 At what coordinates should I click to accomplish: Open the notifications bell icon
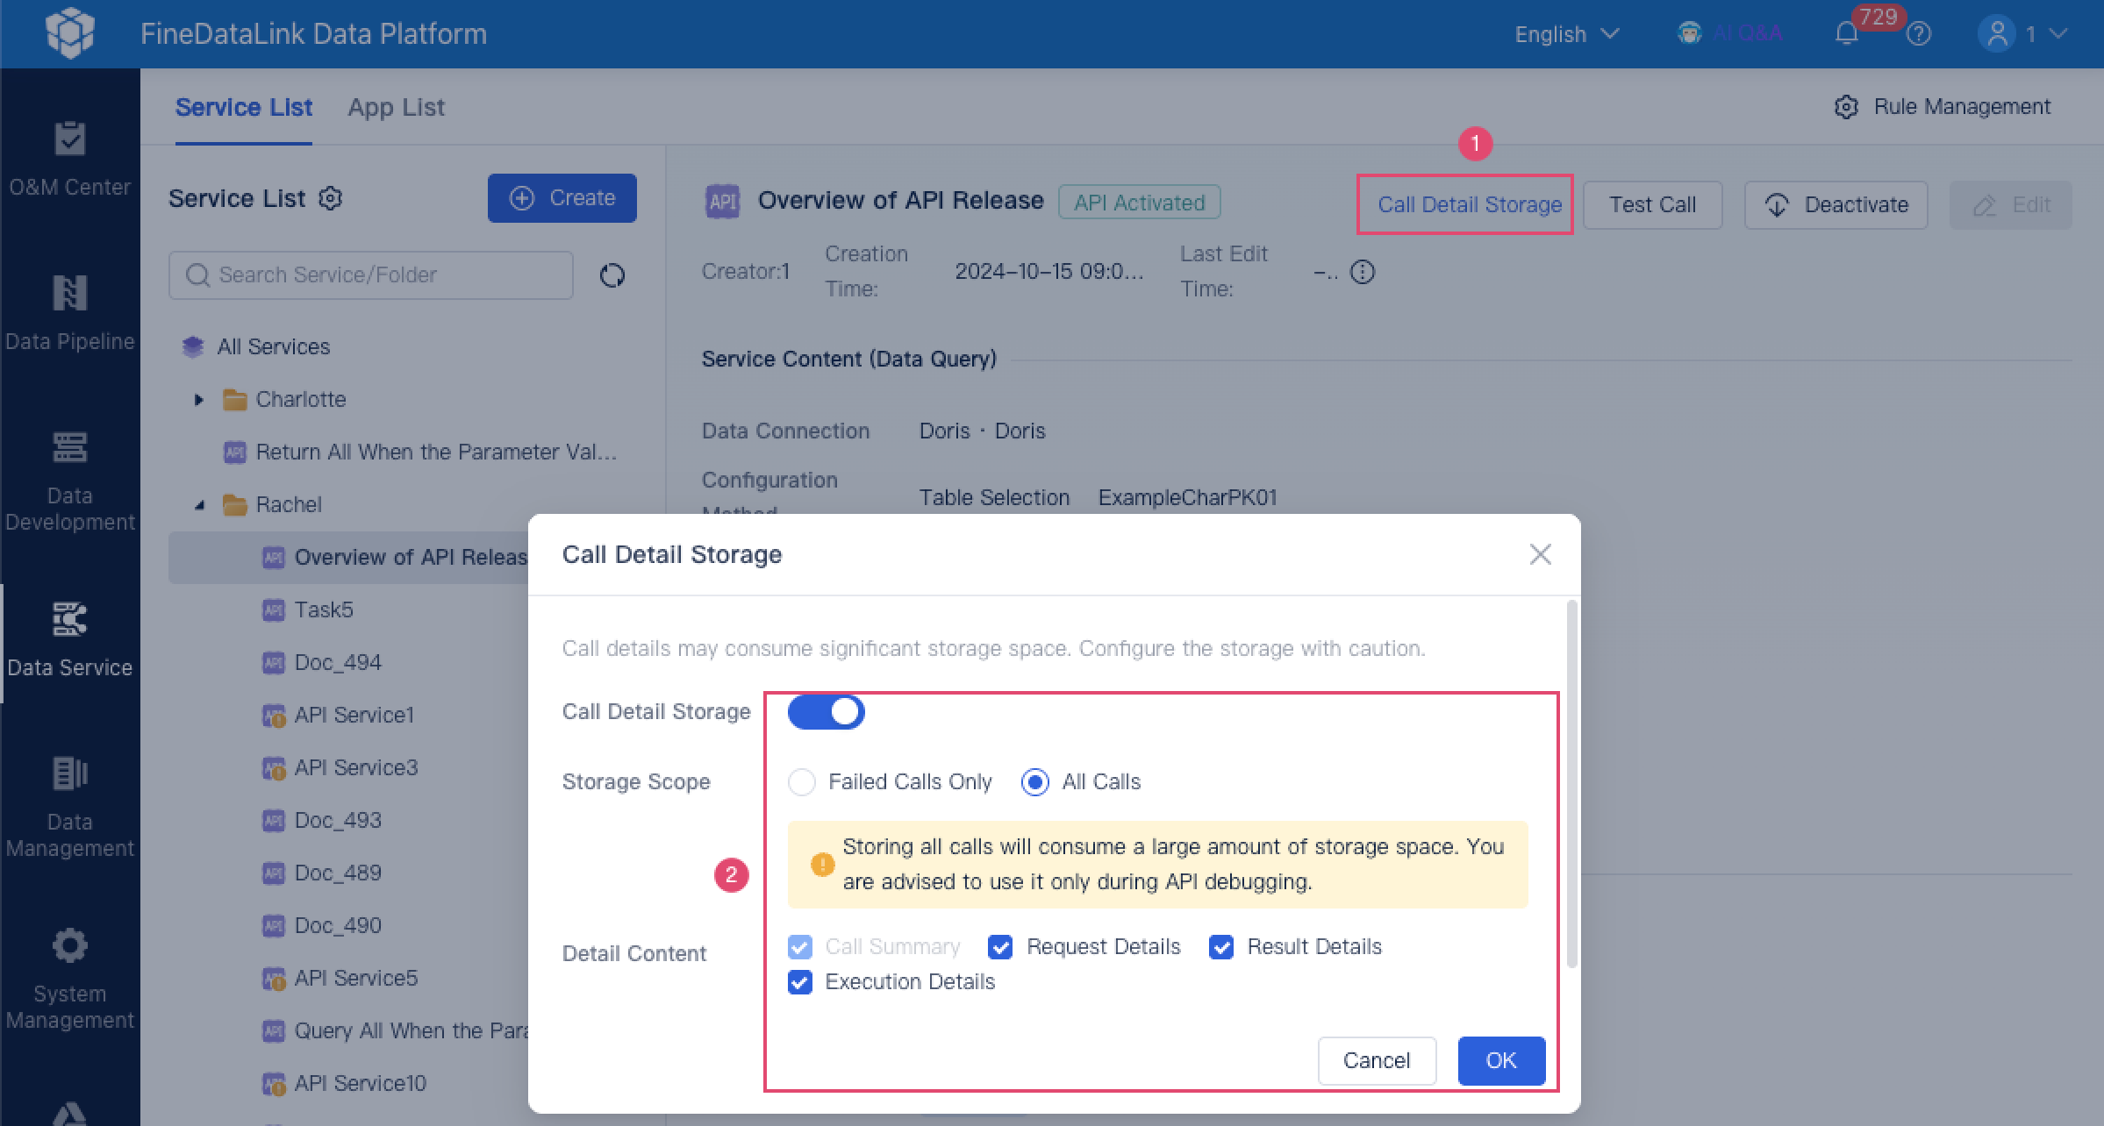pos(1846,34)
